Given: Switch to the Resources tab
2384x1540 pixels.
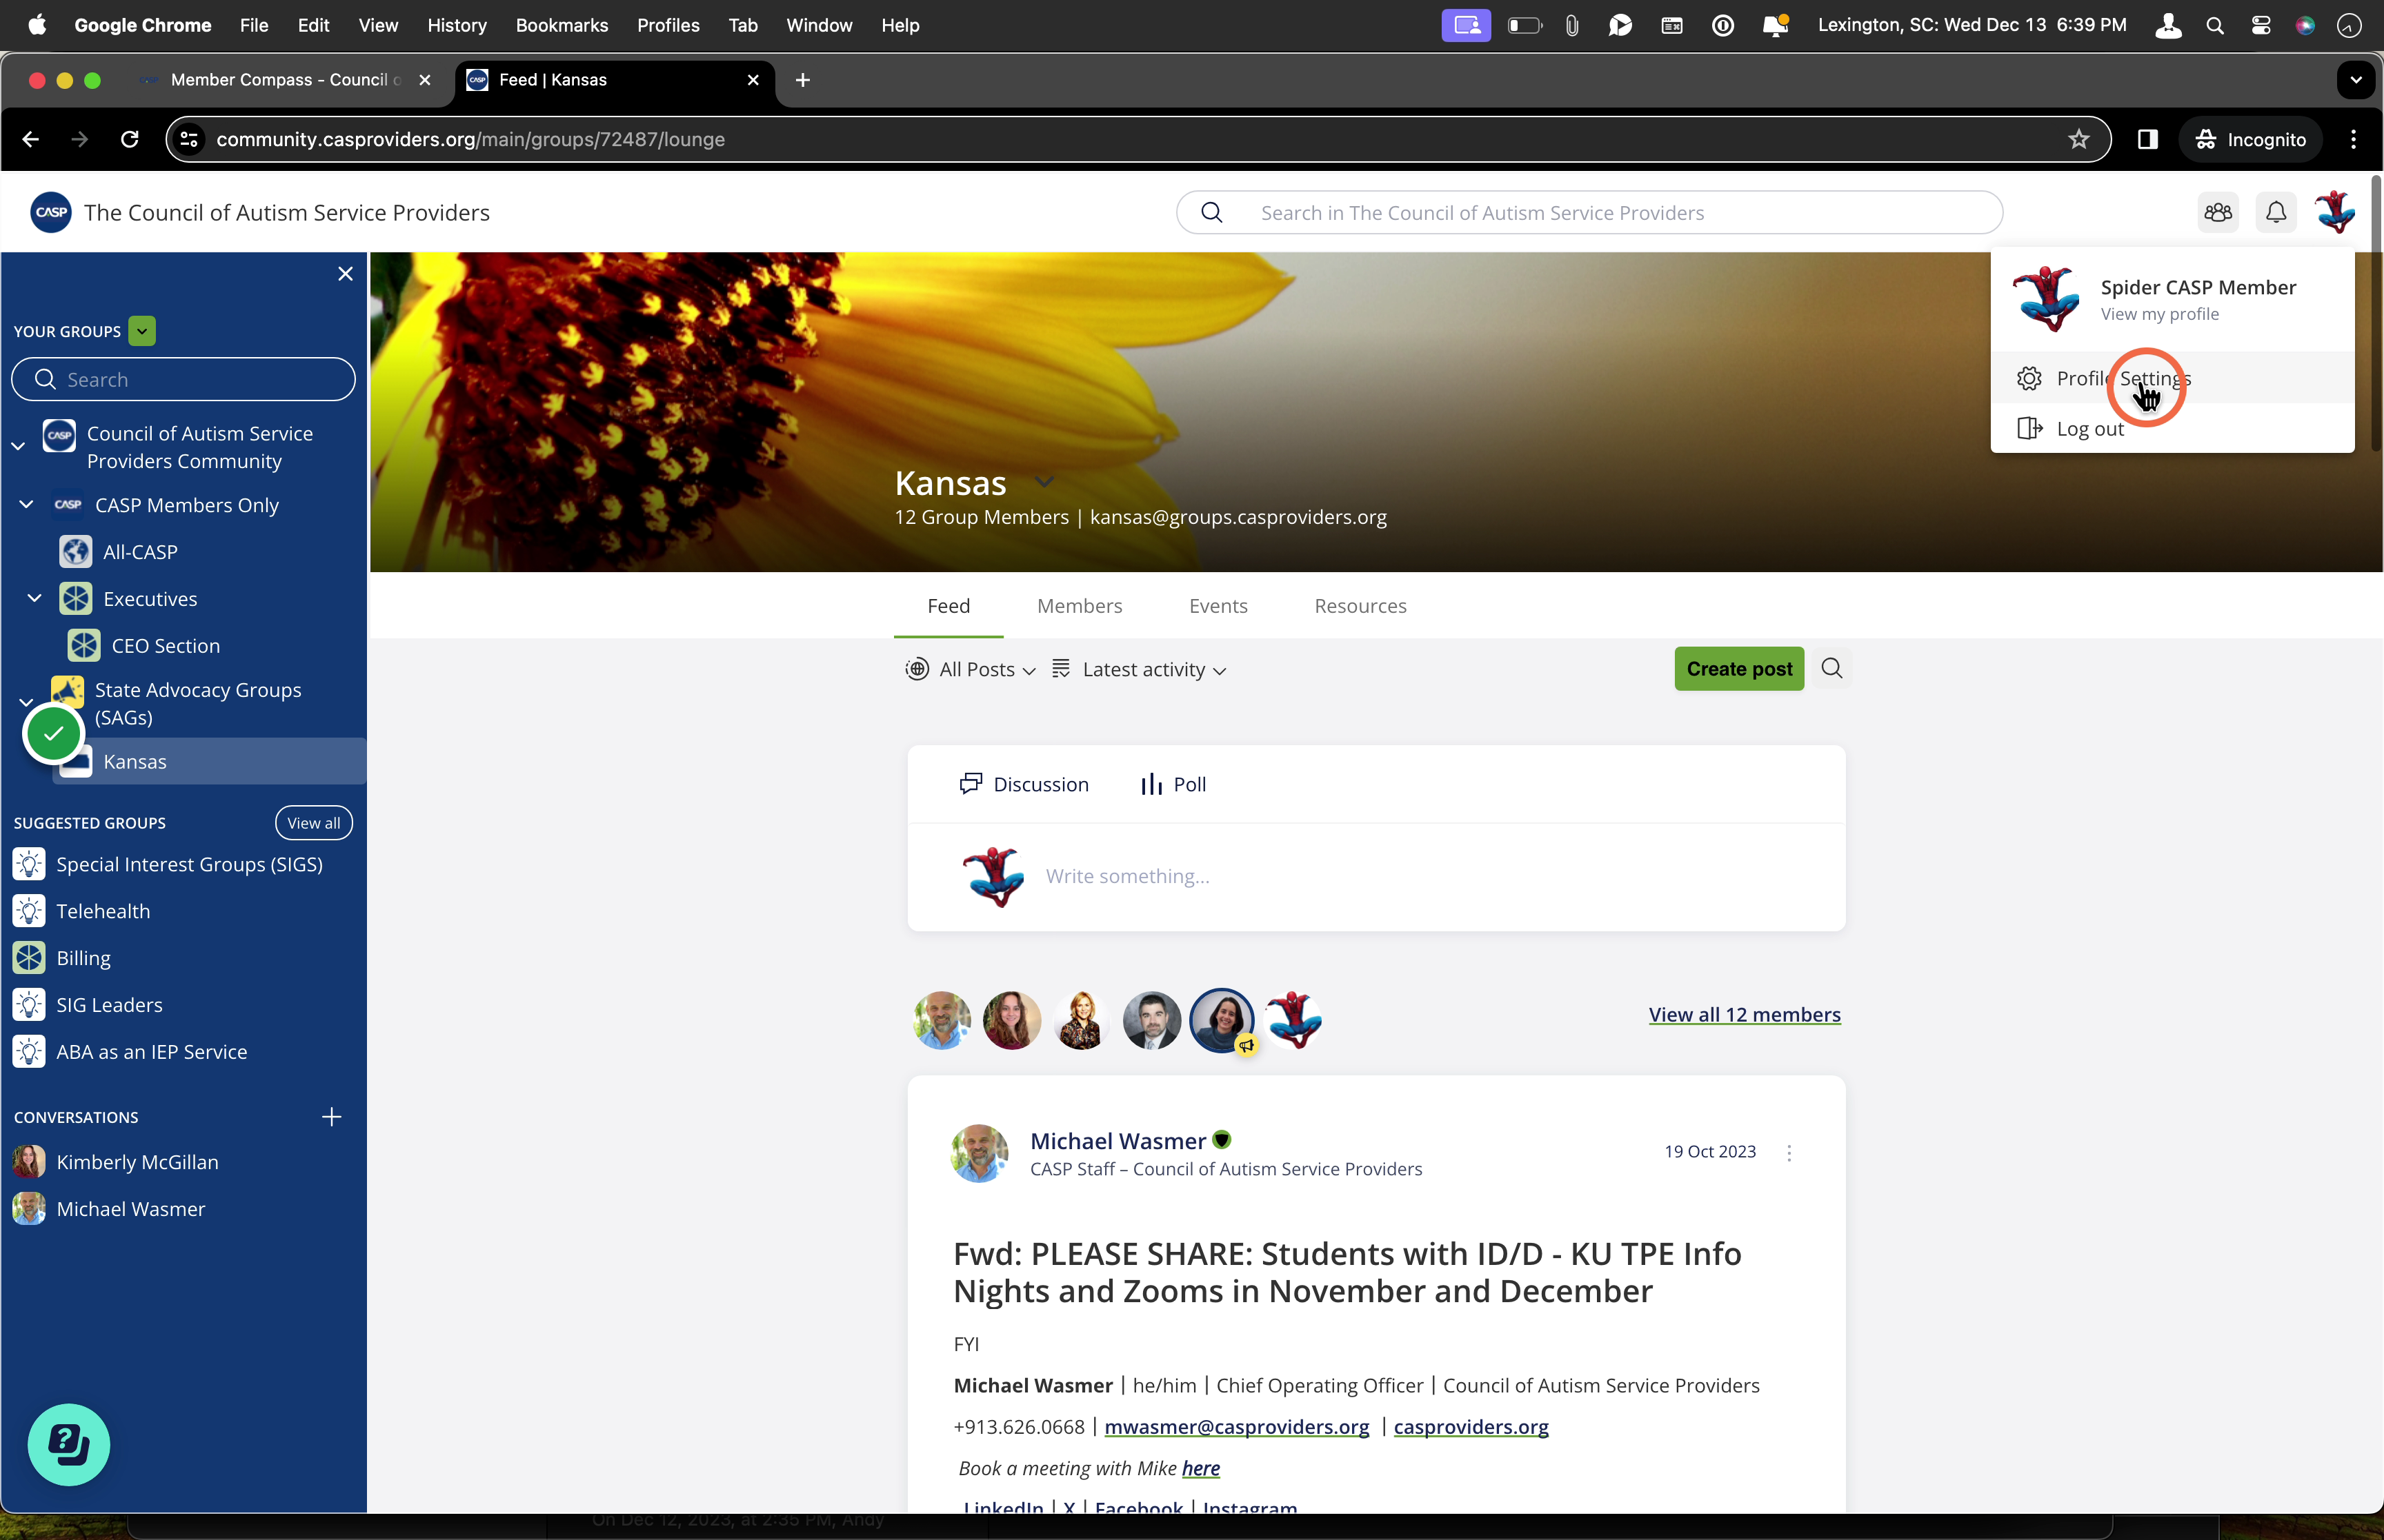Looking at the screenshot, I should [x=1360, y=606].
